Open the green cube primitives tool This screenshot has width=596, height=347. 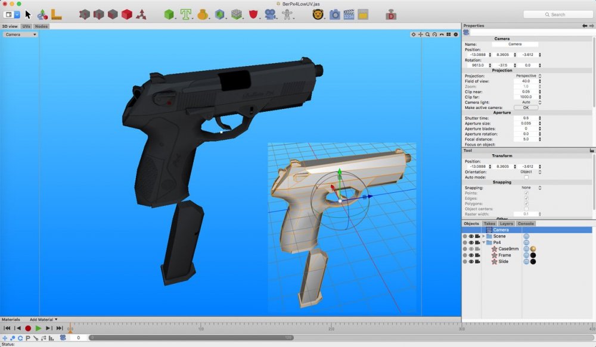pos(169,14)
